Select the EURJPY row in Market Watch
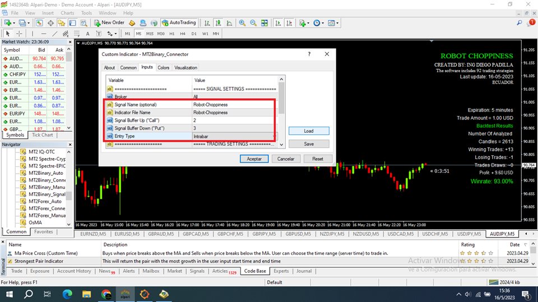The image size is (538, 302). [x=34, y=114]
